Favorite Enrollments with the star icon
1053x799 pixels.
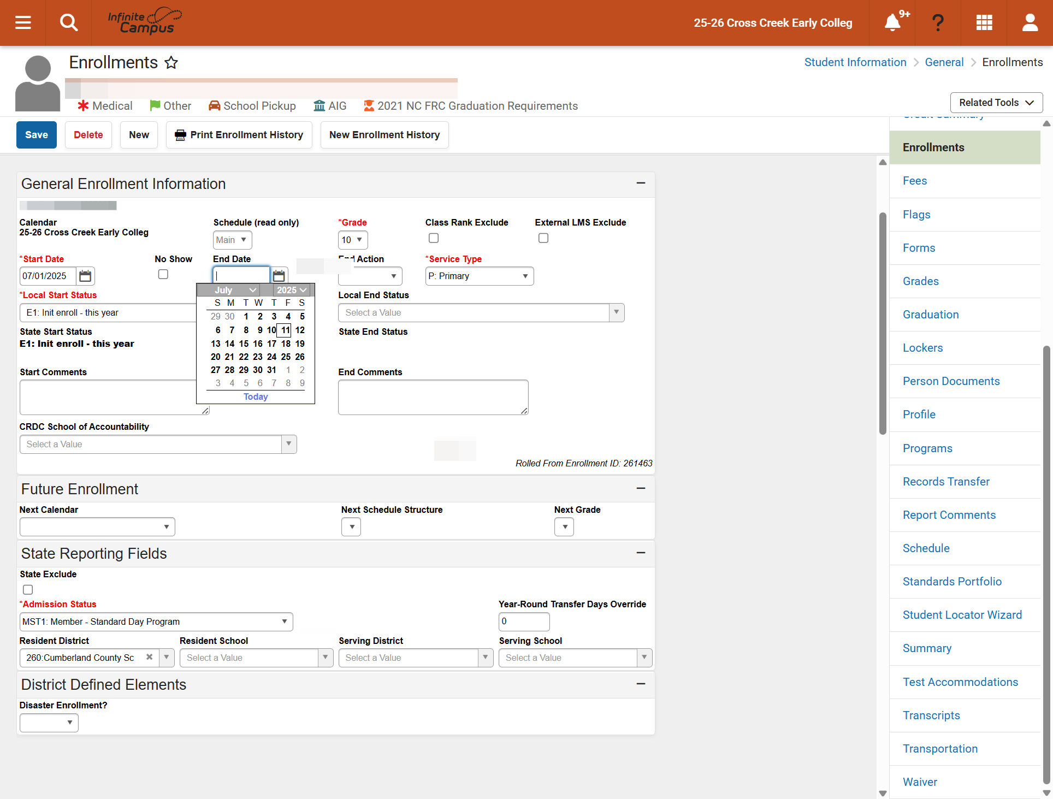171,62
